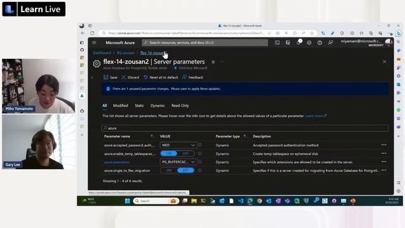
Task: Open more options for enable_temp_tablespaces row
Action: click(384, 153)
